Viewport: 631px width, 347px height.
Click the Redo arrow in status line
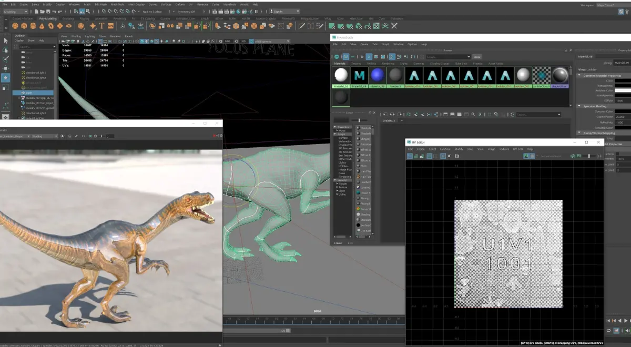(x=60, y=11)
